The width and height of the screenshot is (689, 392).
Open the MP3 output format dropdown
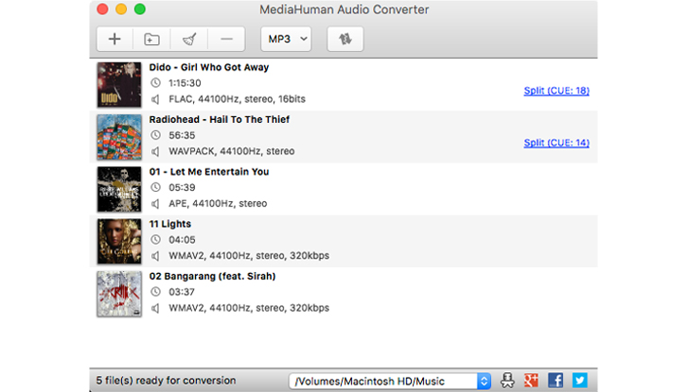pos(286,39)
